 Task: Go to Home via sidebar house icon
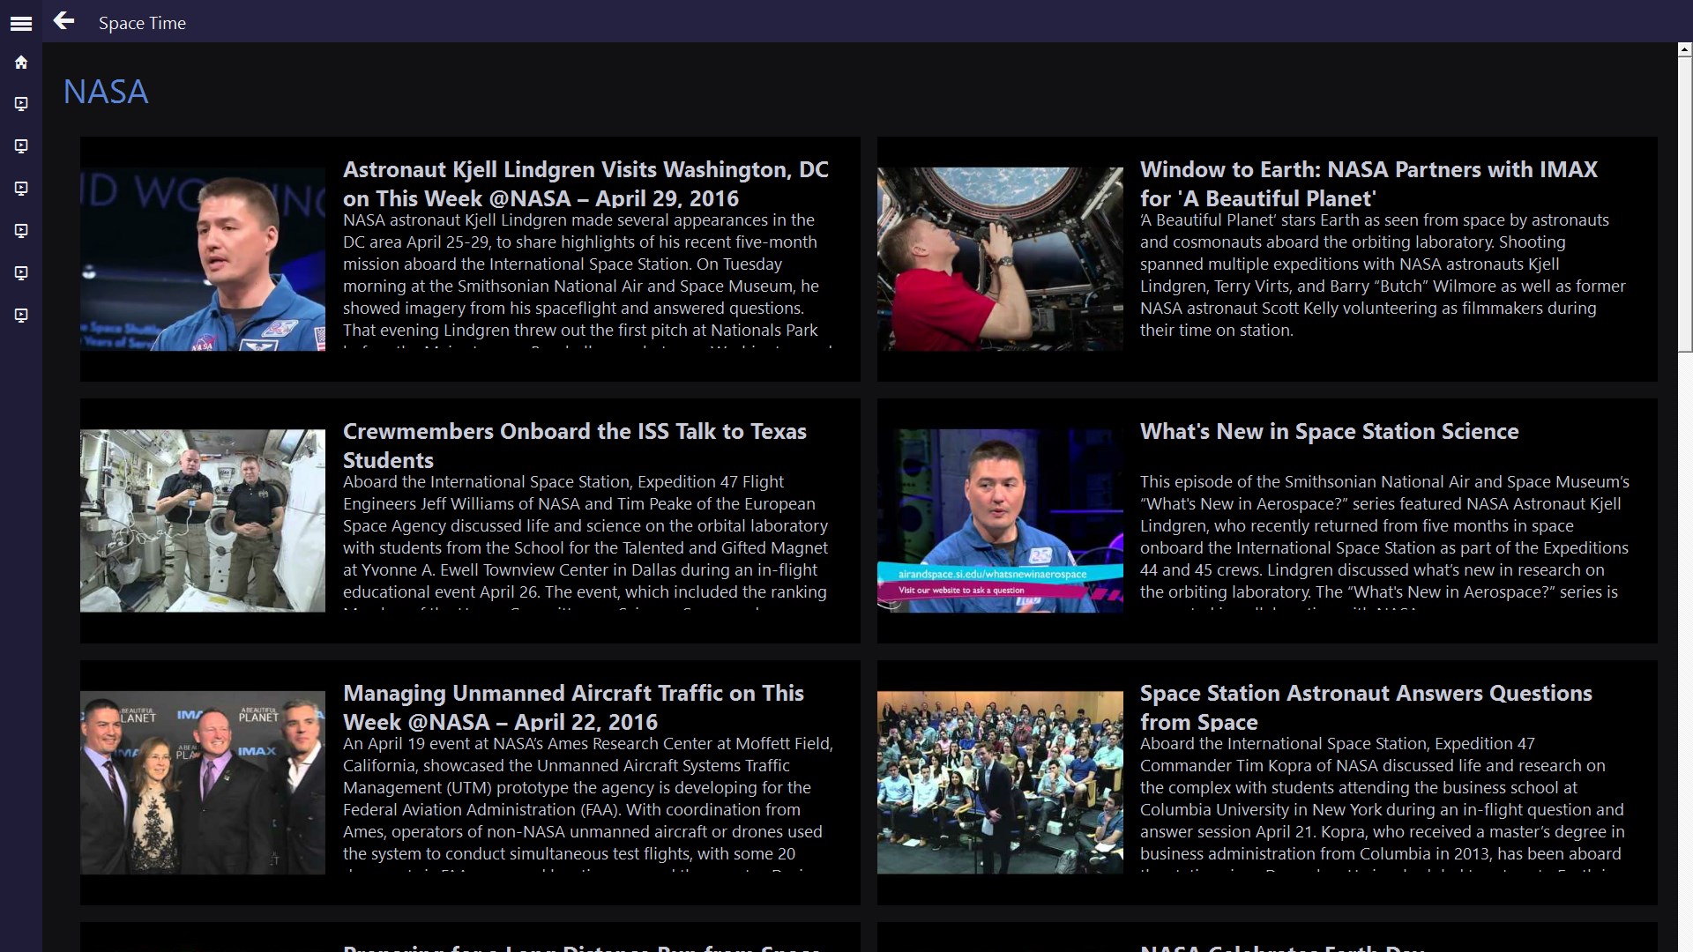tap(21, 63)
